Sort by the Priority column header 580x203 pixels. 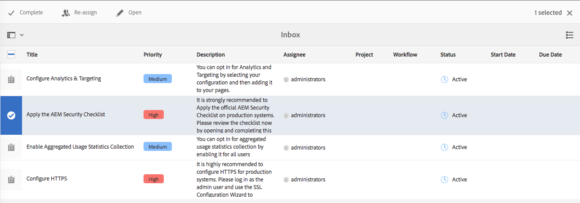click(x=153, y=55)
